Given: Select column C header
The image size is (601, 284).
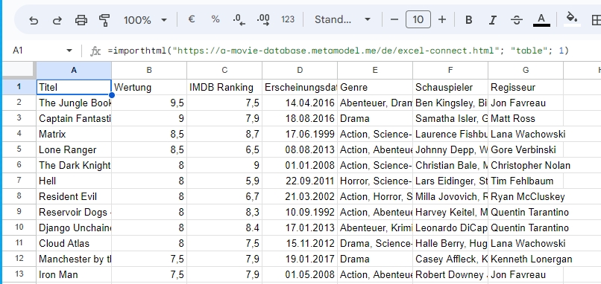Looking at the screenshot, I should [x=224, y=70].
